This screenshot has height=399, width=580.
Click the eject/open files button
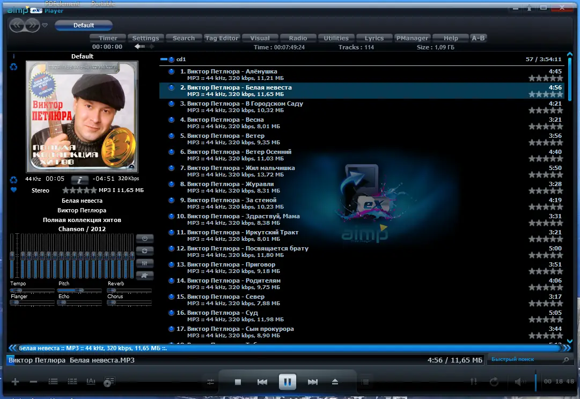click(335, 382)
